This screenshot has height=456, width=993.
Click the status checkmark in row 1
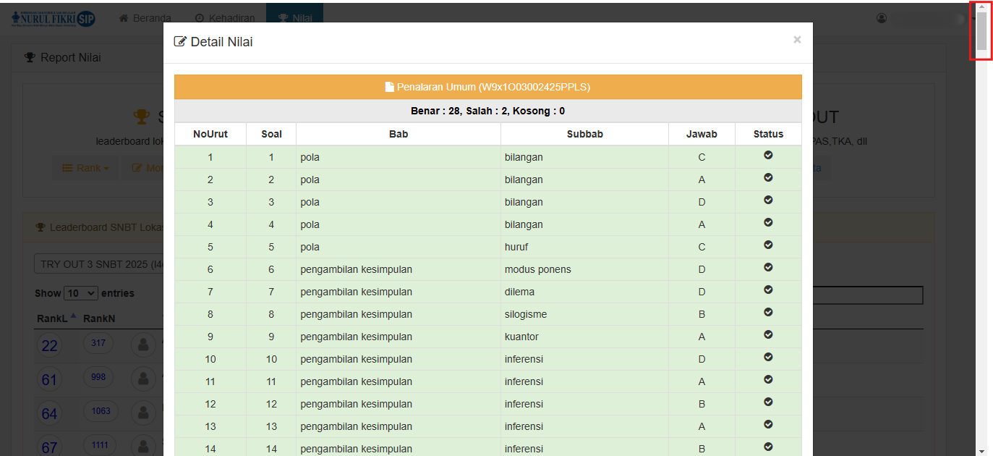pyautogui.click(x=768, y=156)
